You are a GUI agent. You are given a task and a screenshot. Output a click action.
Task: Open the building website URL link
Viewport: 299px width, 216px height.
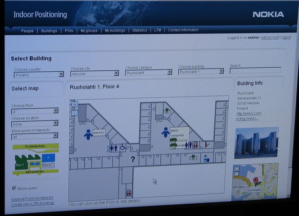coord(249,116)
